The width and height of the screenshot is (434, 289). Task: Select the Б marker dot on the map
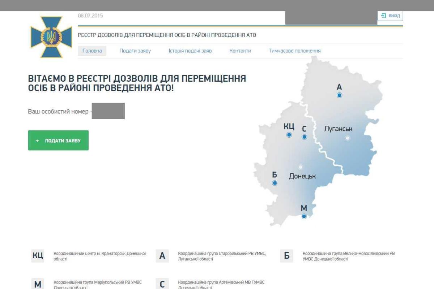coord(275,183)
